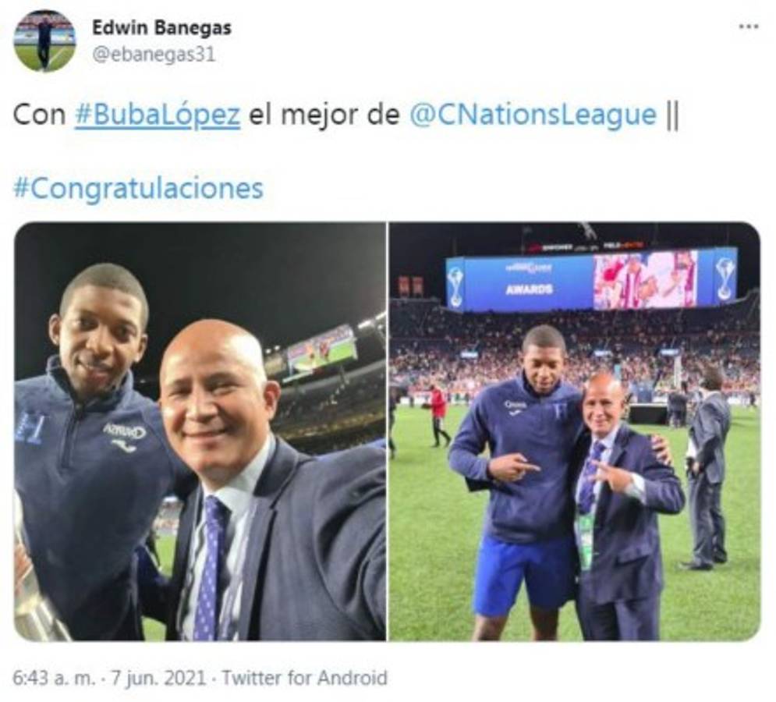Click the AWARDS scoreboard in the right photo

[x=592, y=278]
